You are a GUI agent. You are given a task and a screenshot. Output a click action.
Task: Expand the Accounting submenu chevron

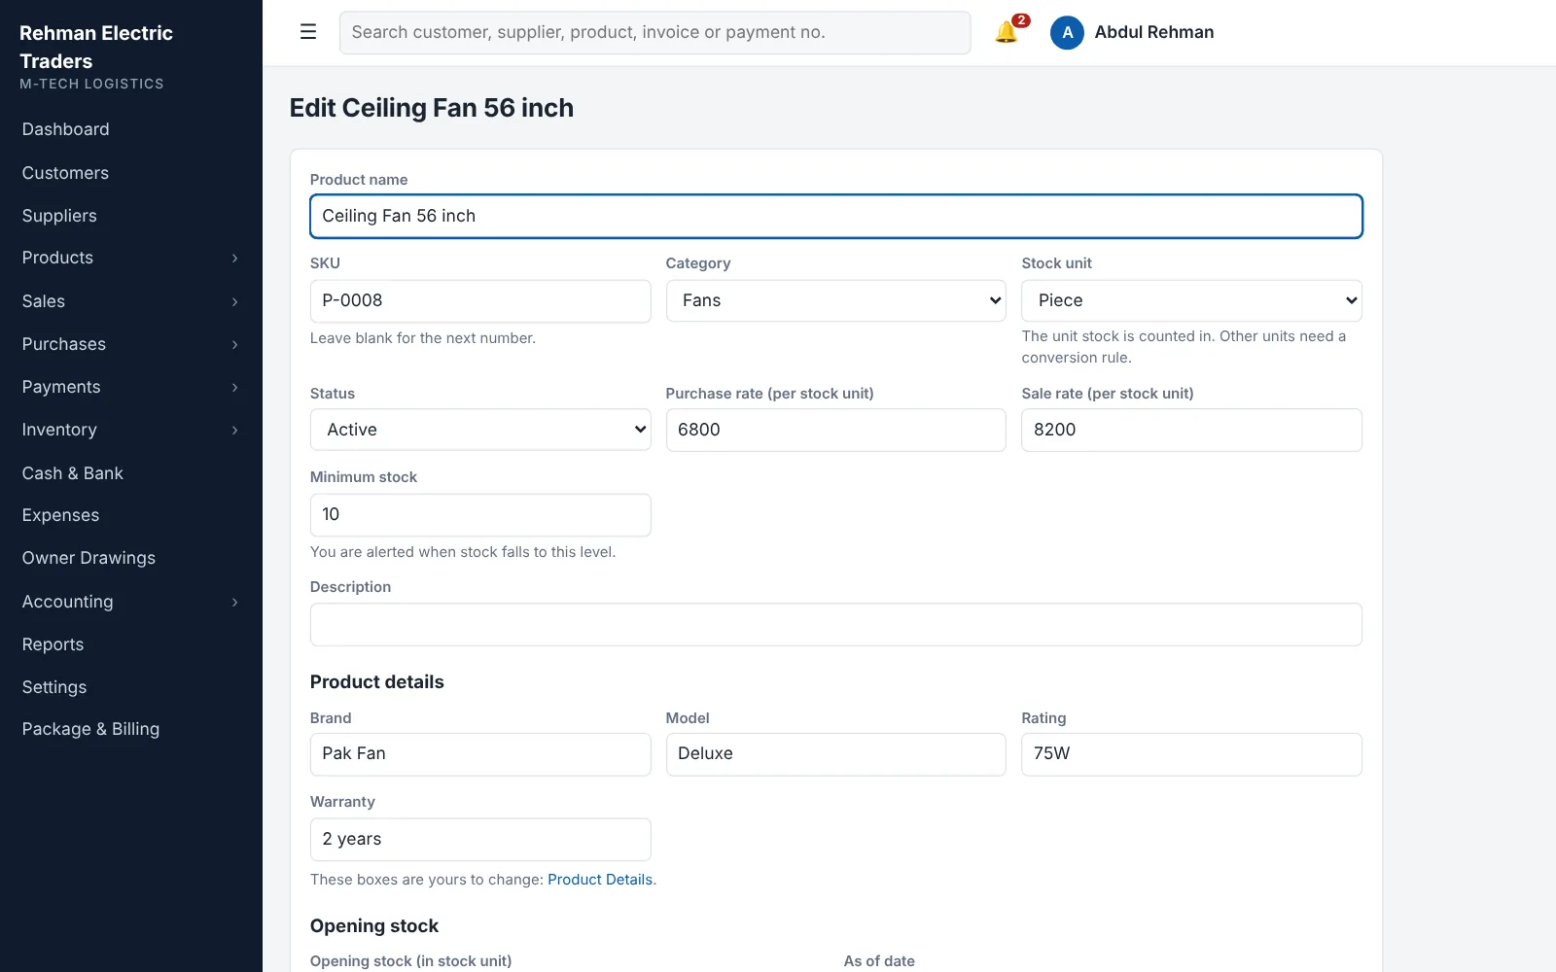(234, 602)
